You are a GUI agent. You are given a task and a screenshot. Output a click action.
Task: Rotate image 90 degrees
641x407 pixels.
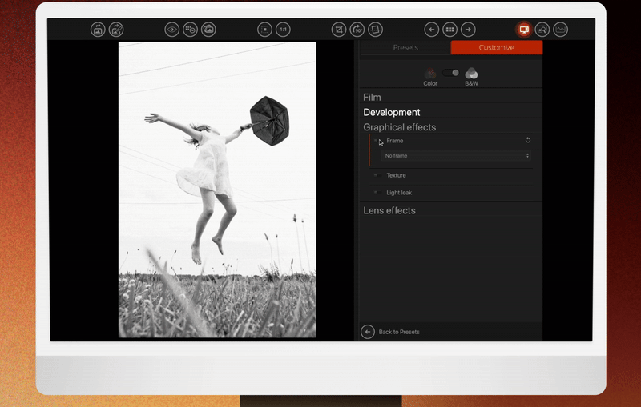(x=357, y=30)
